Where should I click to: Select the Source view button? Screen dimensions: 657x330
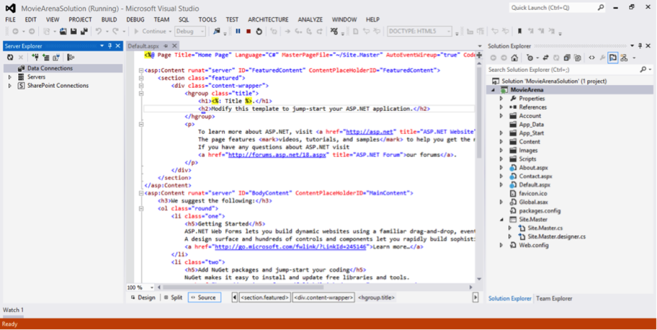[x=204, y=298]
